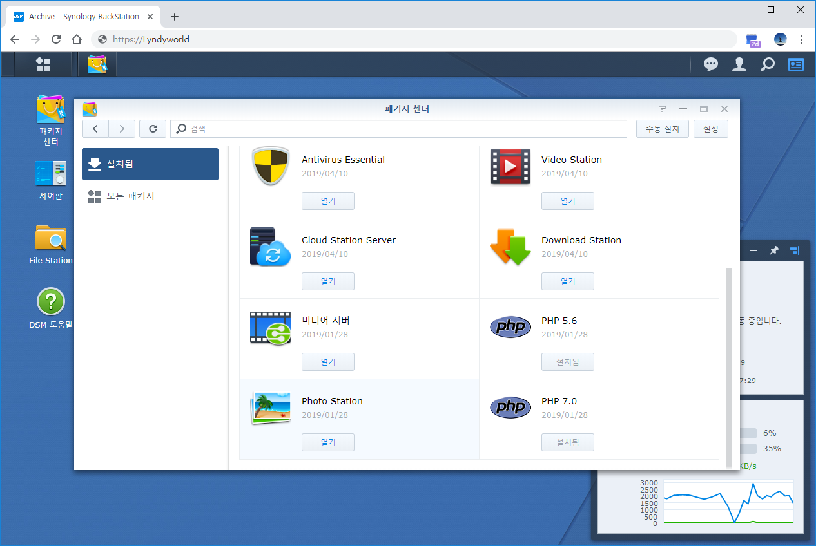Open 패키지 센터 desktop shortcut
Screen dimensions: 816x546
pos(51,120)
